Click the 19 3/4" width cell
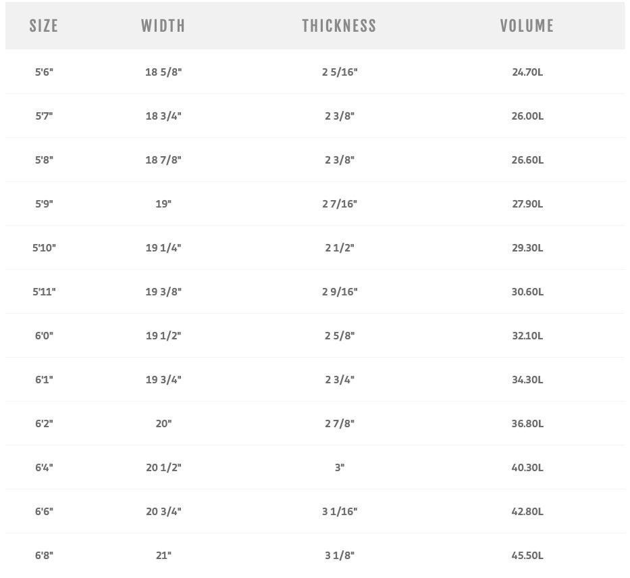 pos(163,379)
